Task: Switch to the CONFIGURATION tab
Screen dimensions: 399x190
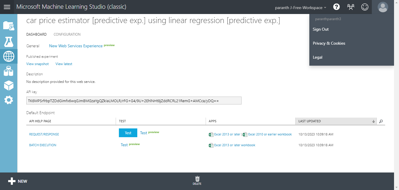Action: (67, 34)
